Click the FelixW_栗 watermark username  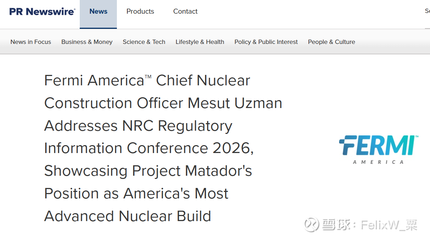(x=389, y=225)
